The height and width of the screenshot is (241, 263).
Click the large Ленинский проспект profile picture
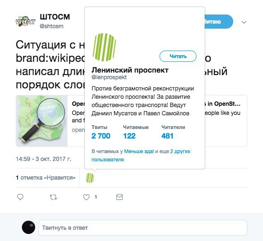tap(104, 47)
